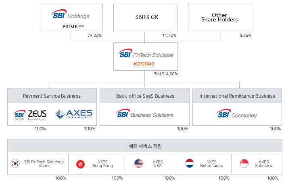Click the Payment Service Business header
The width and height of the screenshot is (286, 183).
52,96
